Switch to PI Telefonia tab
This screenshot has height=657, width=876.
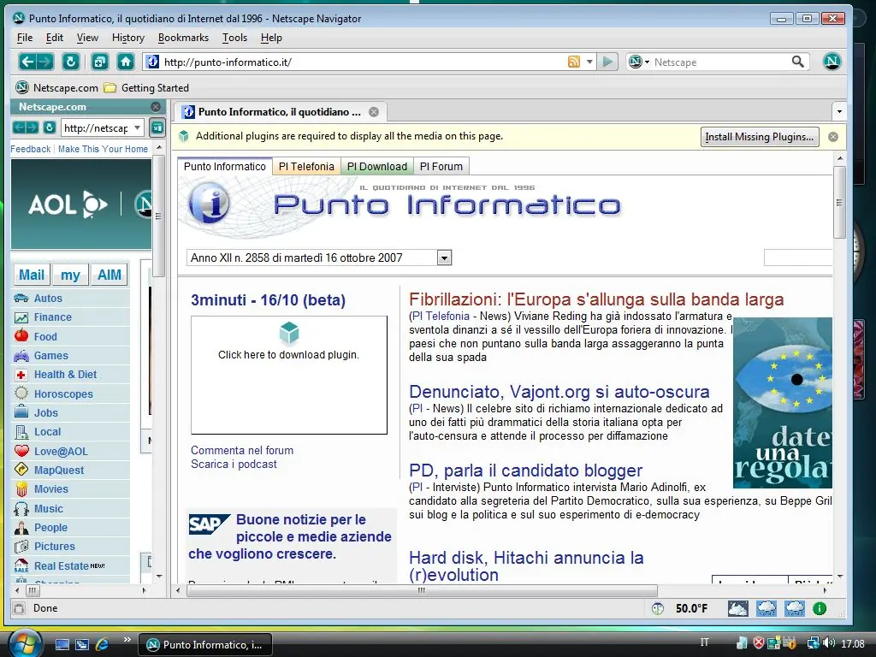point(306,167)
